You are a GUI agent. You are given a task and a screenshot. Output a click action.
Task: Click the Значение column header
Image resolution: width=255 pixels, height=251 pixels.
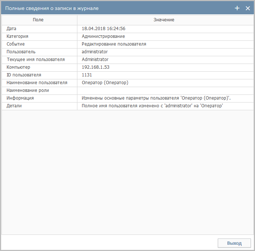click(164, 20)
